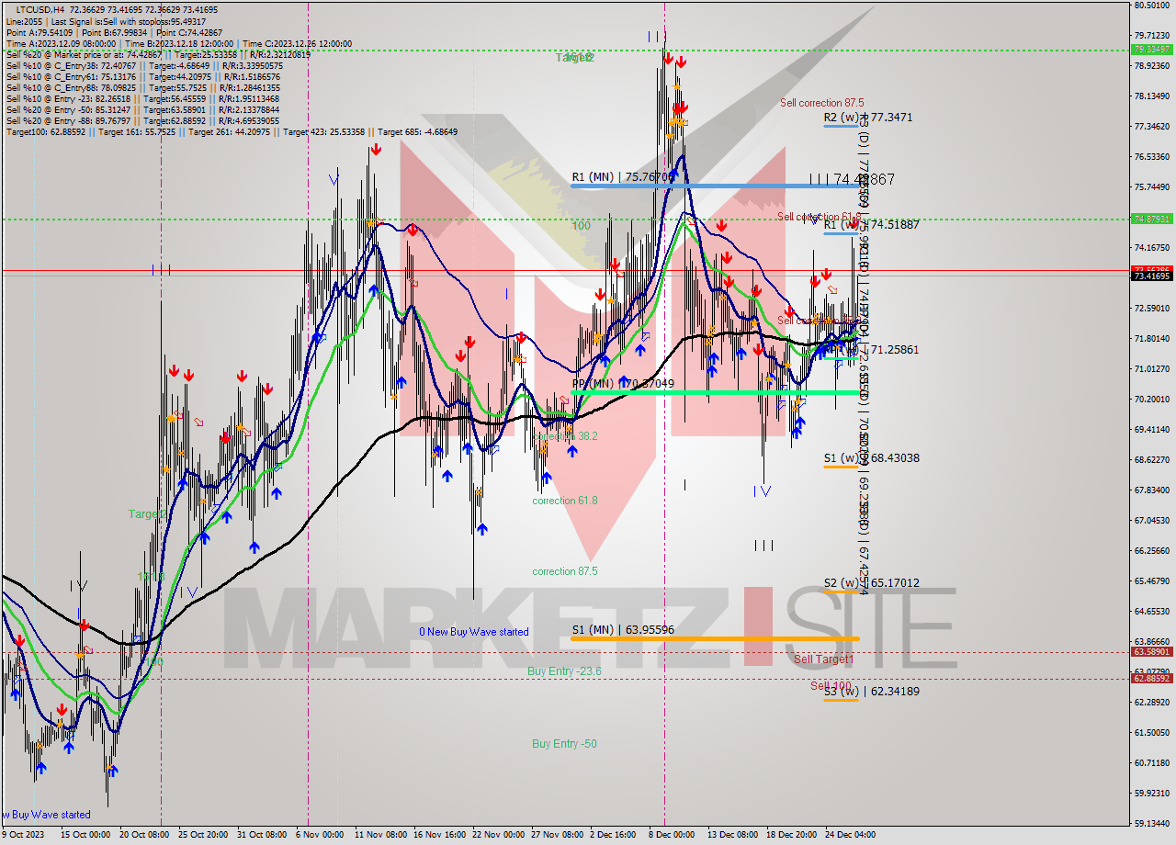Click the green 'correction 87.5' label
The image size is (1176, 845).
tap(565, 571)
